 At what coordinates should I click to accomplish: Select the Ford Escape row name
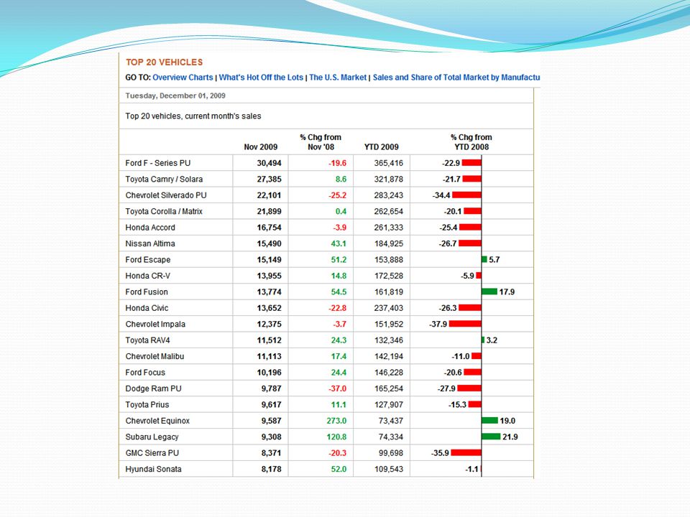148,260
